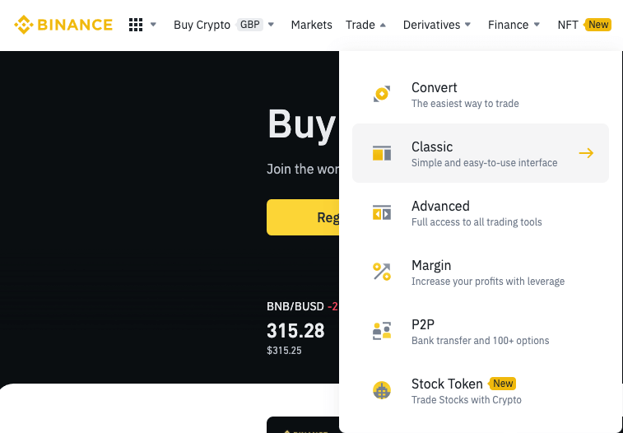Click the Classic trading layout icon
This screenshot has height=433, width=623.
pos(382,153)
